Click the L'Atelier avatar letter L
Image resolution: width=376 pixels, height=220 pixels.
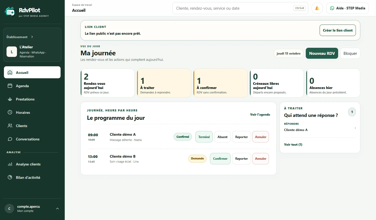tap(12, 52)
